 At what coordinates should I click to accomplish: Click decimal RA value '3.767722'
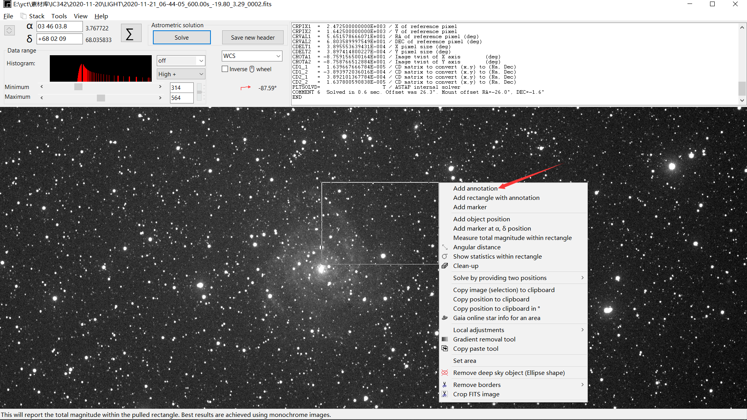97,28
